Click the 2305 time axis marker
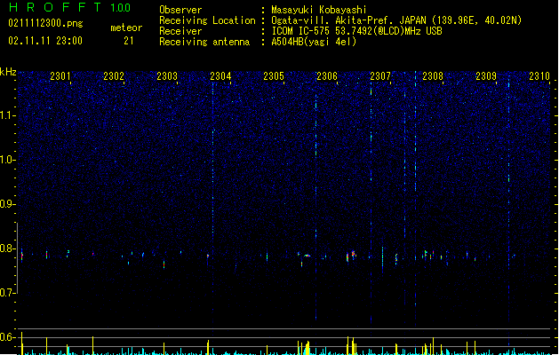The width and height of the screenshot is (559, 355). [x=274, y=75]
